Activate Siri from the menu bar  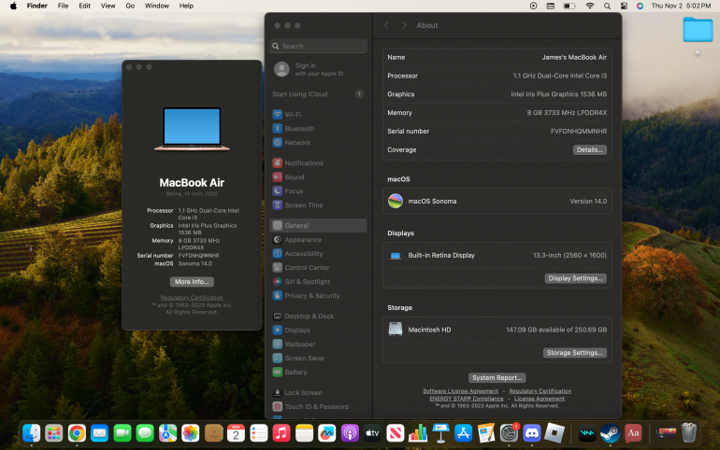[x=641, y=6]
